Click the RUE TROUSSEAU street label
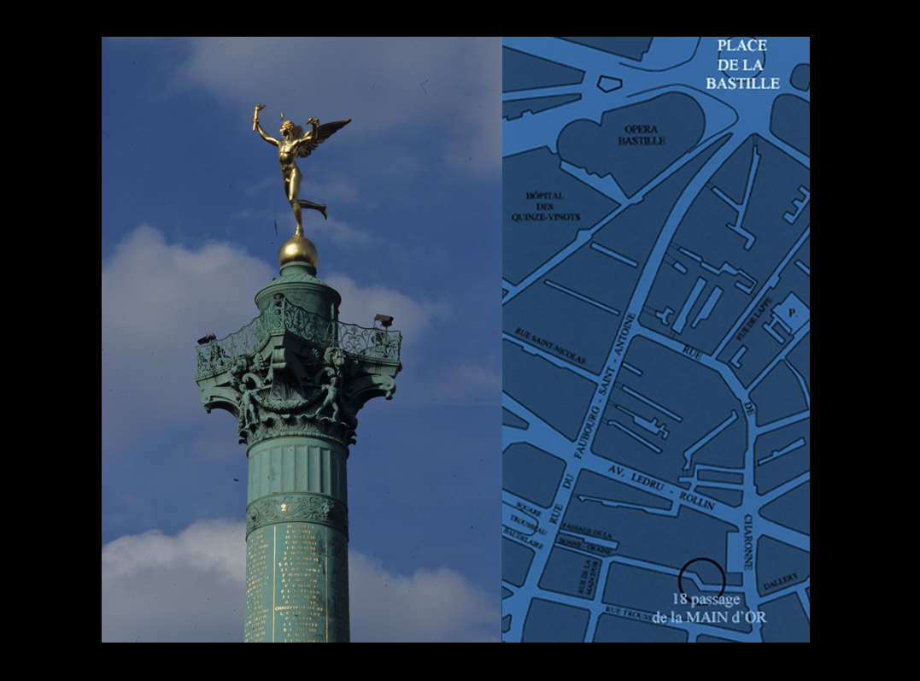 [629, 614]
